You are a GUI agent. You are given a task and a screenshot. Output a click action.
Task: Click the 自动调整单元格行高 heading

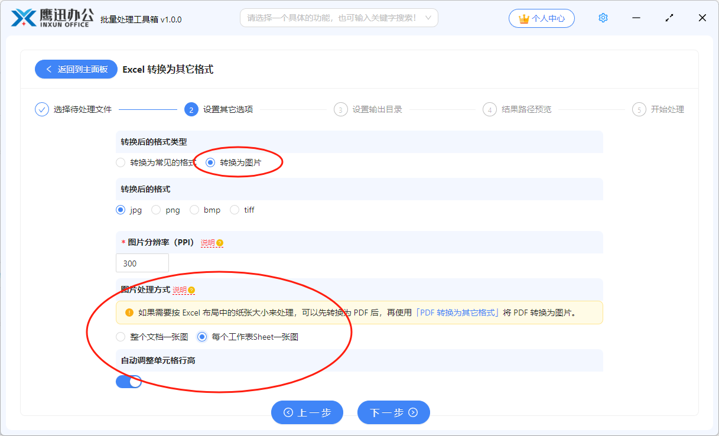(158, 360)
